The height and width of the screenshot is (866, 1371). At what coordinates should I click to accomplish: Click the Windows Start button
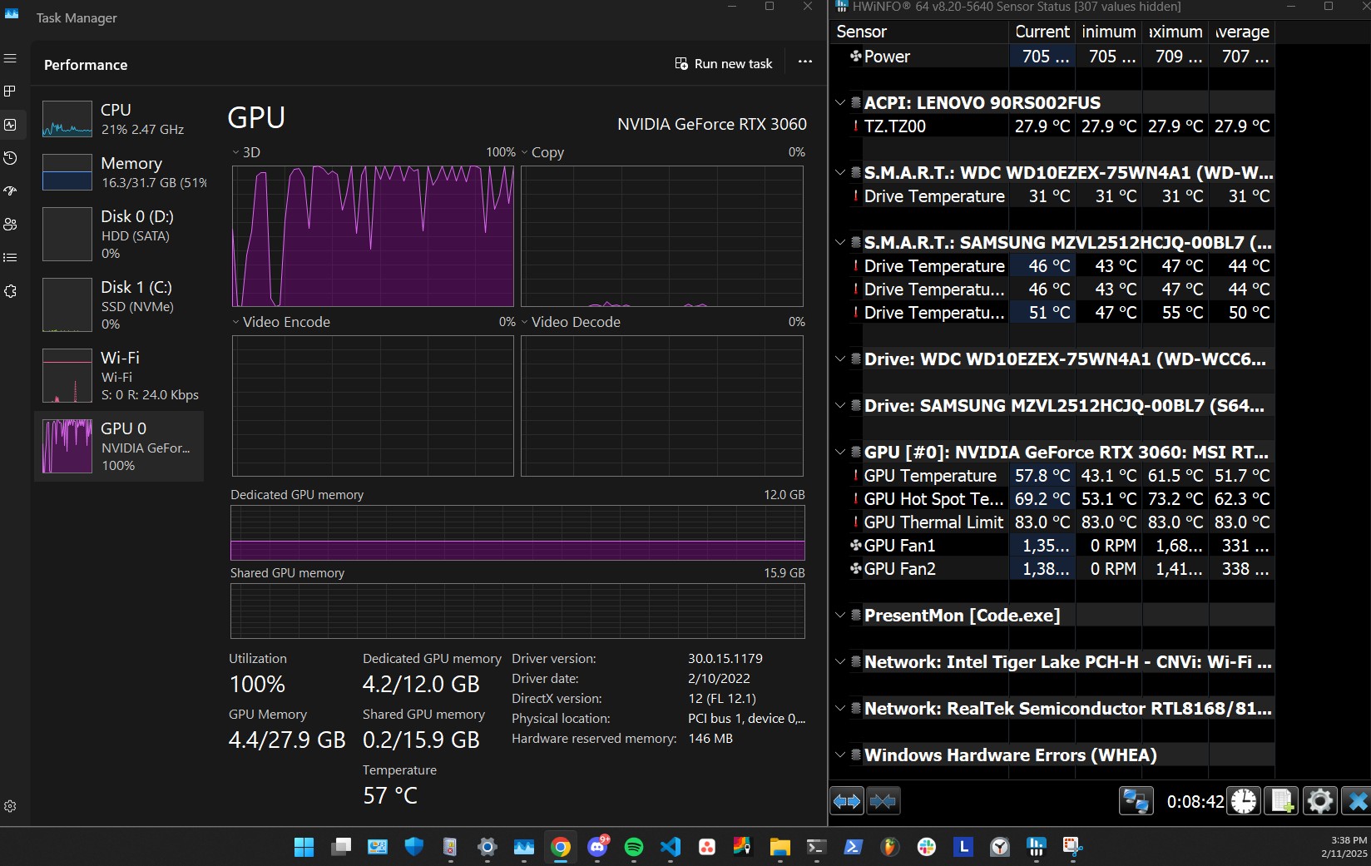(304, 847)
